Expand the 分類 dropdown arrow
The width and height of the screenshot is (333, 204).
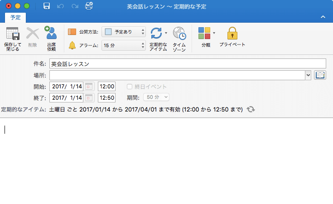point(214,33)
